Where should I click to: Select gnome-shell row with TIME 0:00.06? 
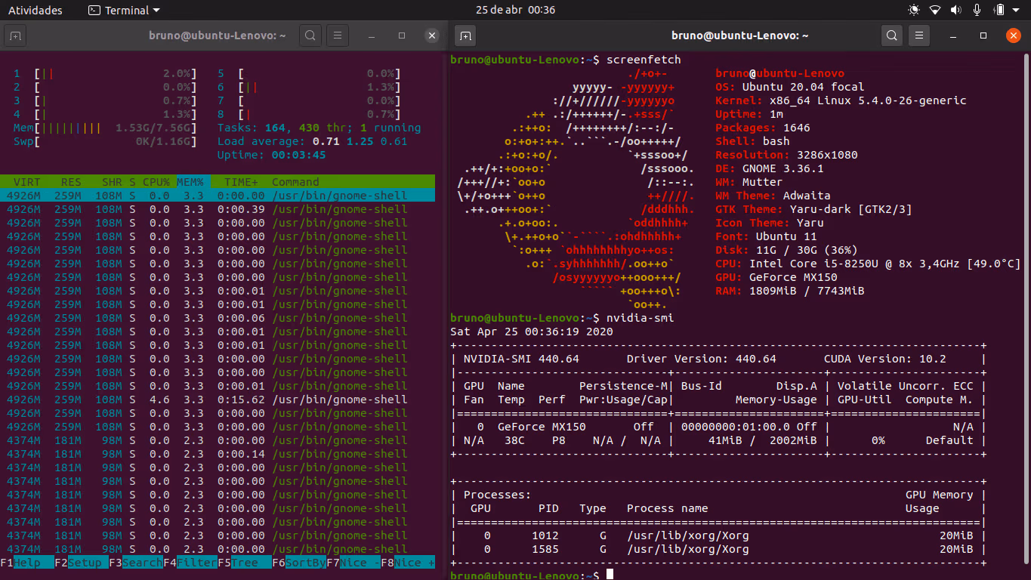tap(218, 318)
